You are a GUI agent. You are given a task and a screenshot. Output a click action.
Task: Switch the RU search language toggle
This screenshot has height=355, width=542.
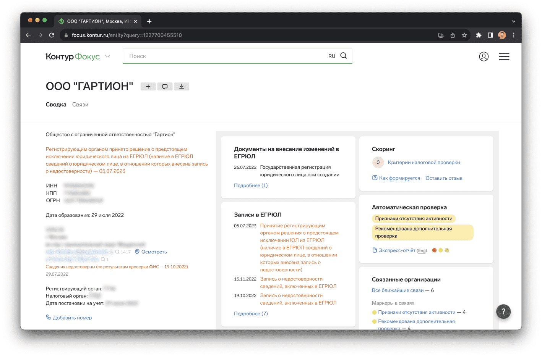coord(331,56)
